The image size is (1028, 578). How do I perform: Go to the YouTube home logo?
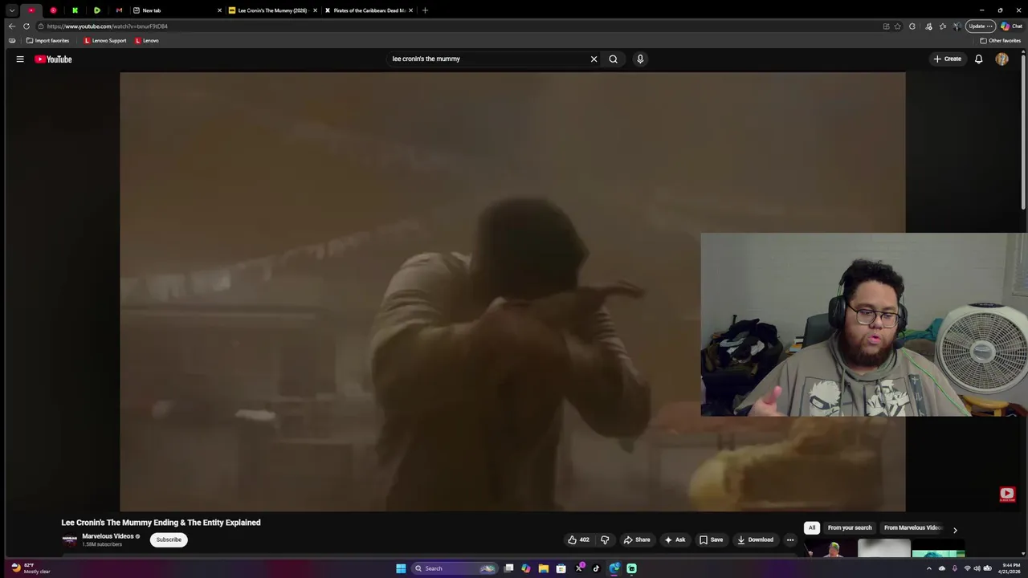click(53, 59)
